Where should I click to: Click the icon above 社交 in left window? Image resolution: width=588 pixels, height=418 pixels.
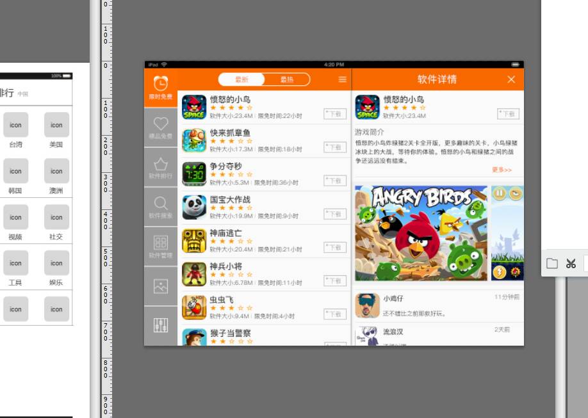point(56,217)
